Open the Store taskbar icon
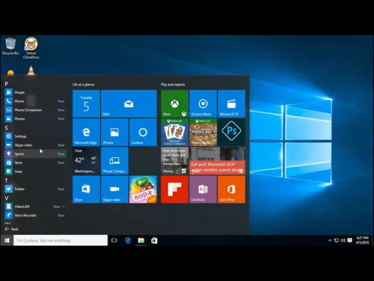 (x=154, y=241)
